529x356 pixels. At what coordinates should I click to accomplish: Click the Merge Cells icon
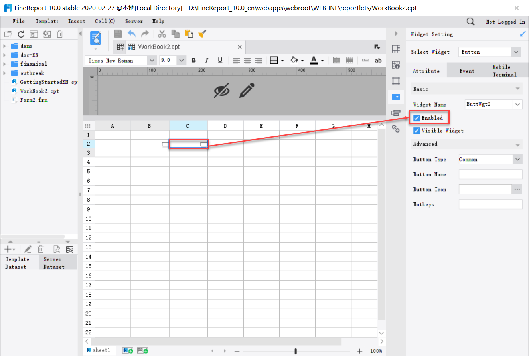[x=337, y=60]
